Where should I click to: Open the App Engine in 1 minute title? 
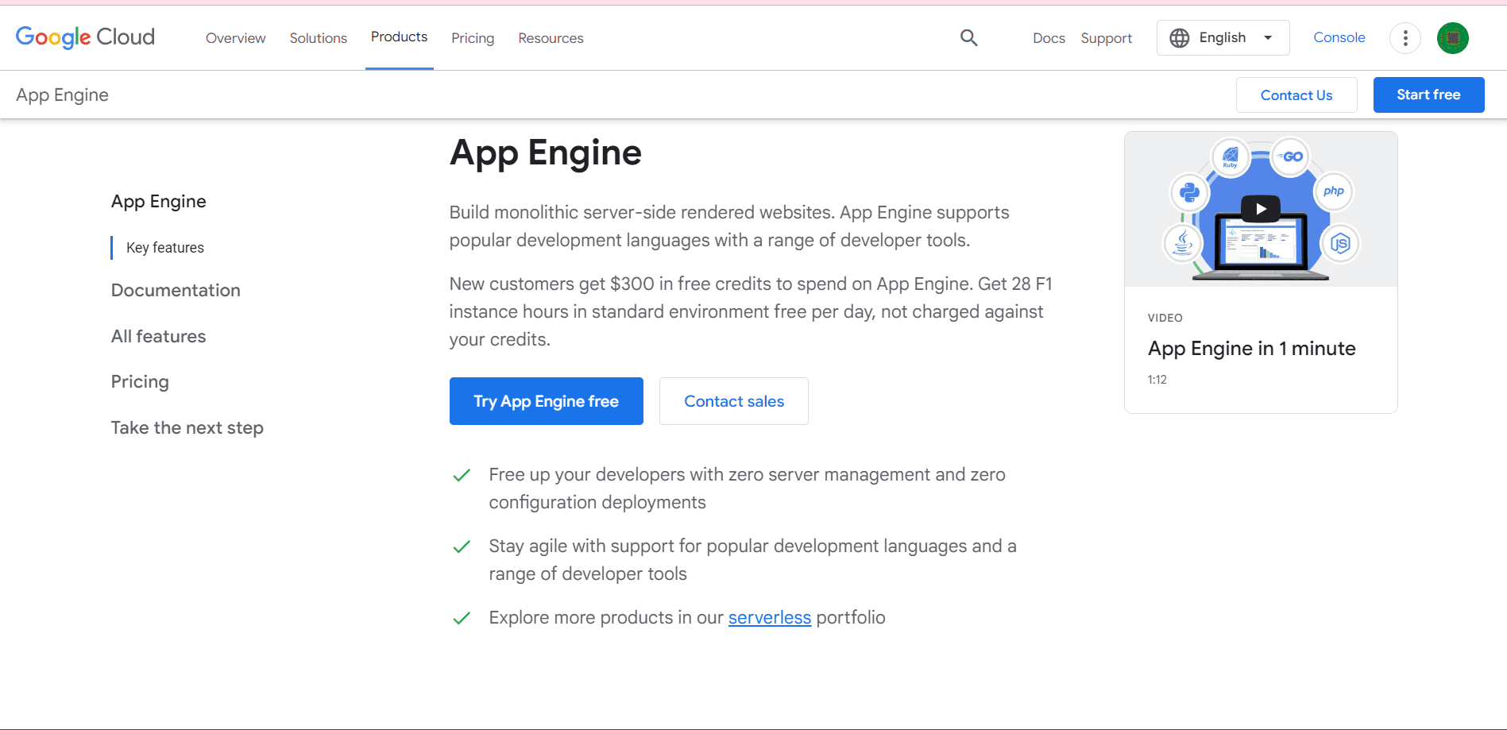click(1251, 348)
